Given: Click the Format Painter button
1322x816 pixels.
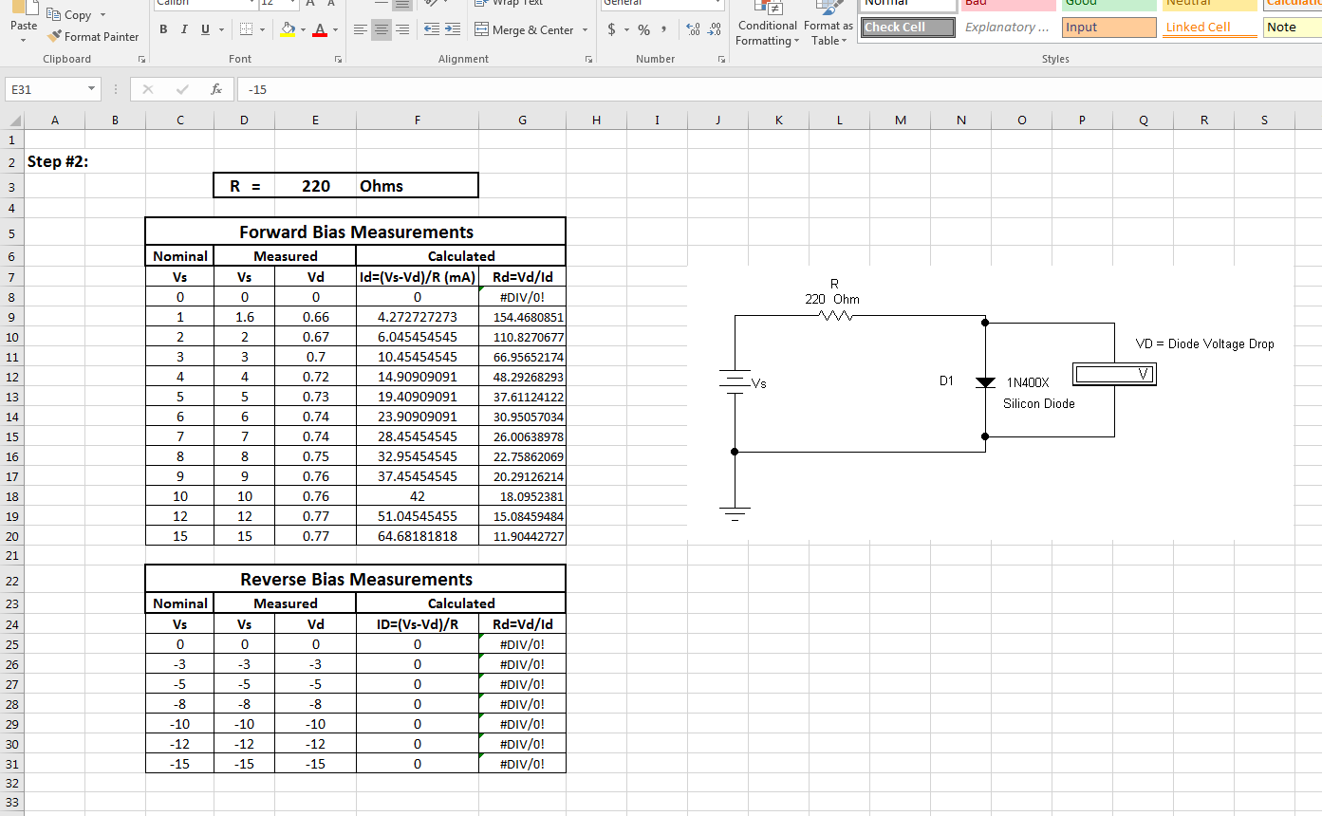Looking at the screenshot, I should coord(93,36).
